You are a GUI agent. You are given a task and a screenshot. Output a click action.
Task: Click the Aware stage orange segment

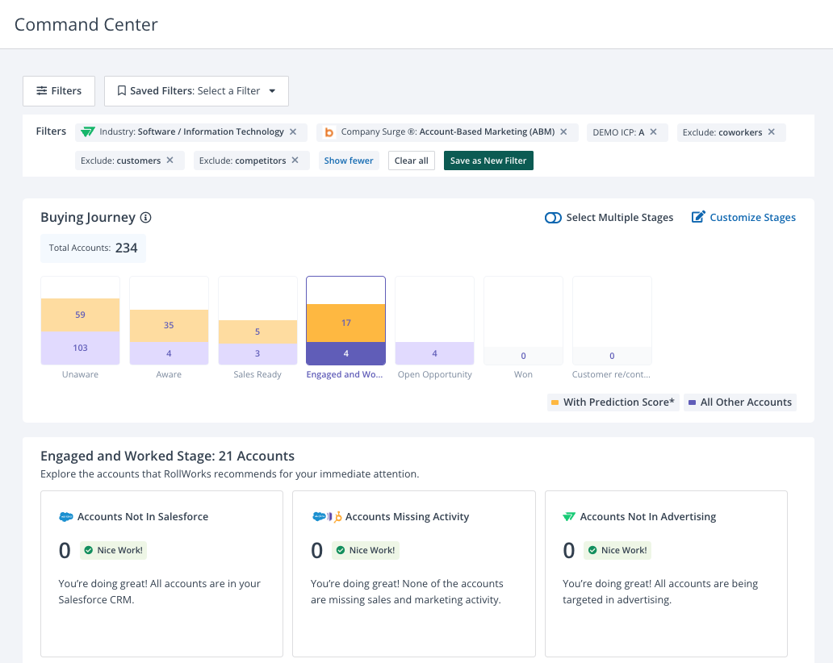169,326
